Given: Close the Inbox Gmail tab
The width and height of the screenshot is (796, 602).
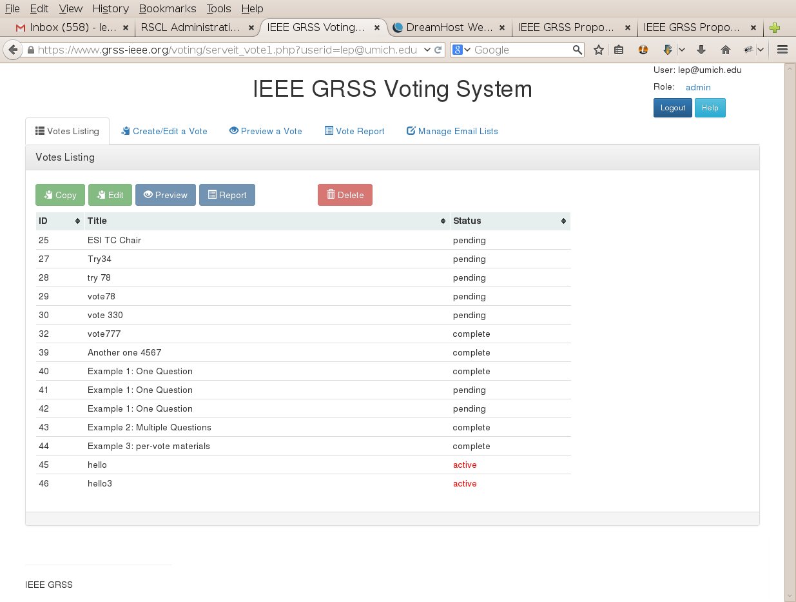Looking at the screenshot, I should pos(126,28).
